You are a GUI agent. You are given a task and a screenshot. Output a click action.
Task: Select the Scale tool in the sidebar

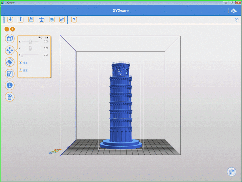[x=10, y=74]
